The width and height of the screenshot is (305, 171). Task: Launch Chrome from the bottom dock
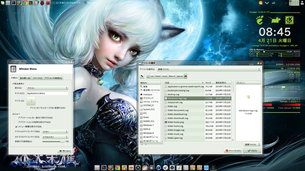(x=118, y=167)
